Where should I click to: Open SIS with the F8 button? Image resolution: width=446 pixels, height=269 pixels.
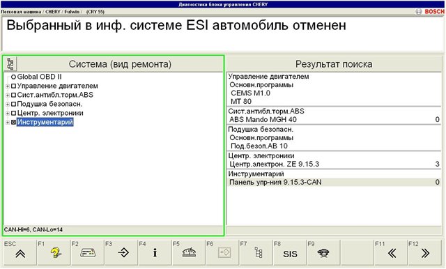click(290, 252)
